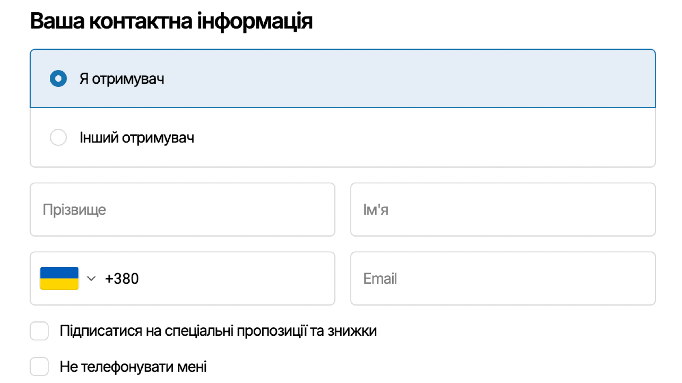Click the "Не телефонувати мені" label text
This screenshot has height=383, width=682.
click(x=133, y=367)
